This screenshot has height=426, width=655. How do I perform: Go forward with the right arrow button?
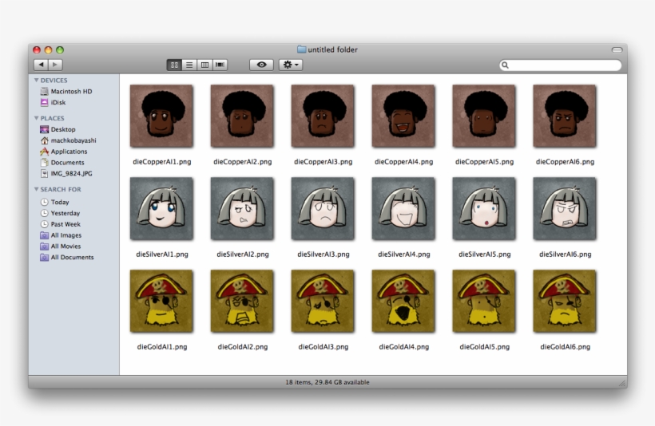(56, 65)
